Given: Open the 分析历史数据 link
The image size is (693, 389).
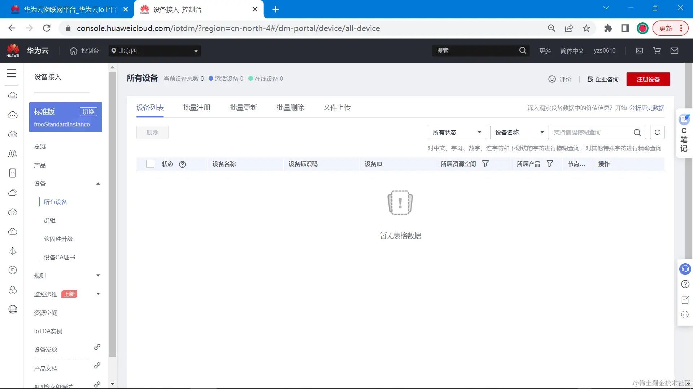Looking at the screenshot, I should 646,108.
